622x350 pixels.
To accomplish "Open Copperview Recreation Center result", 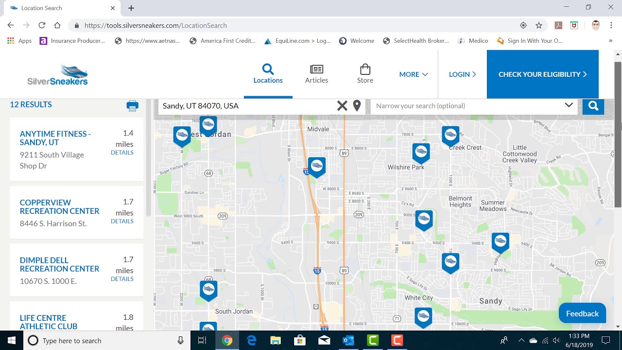I will 59,207.
